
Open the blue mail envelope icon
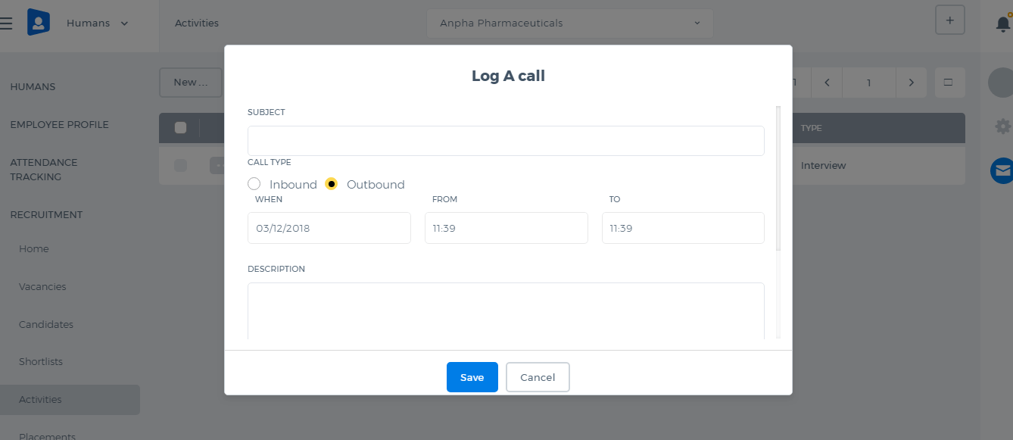point(1002,171)
